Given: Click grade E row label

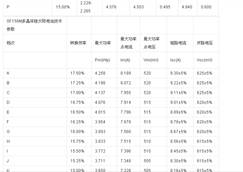Looking at the screenshot, I should pyautogui.click(x=8, y=112).
